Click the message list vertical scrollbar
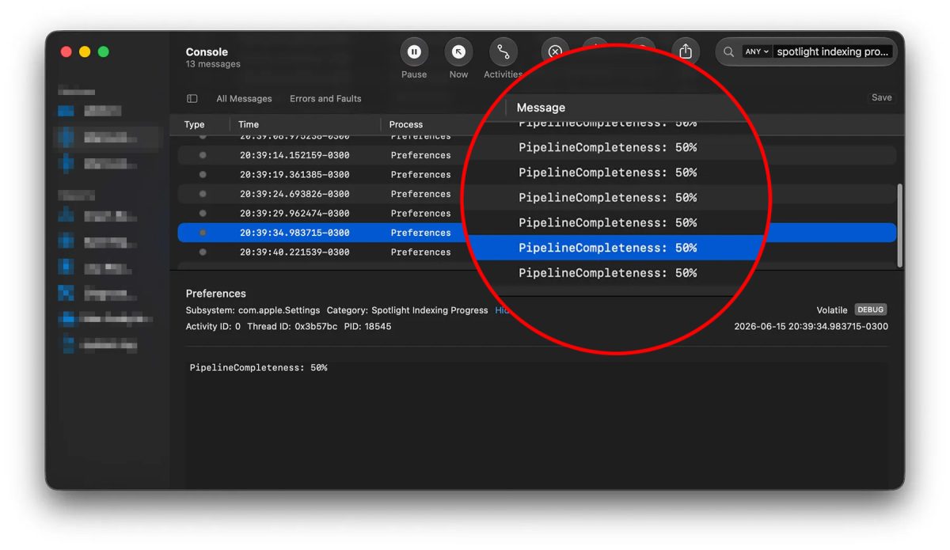 click(899, 226)
